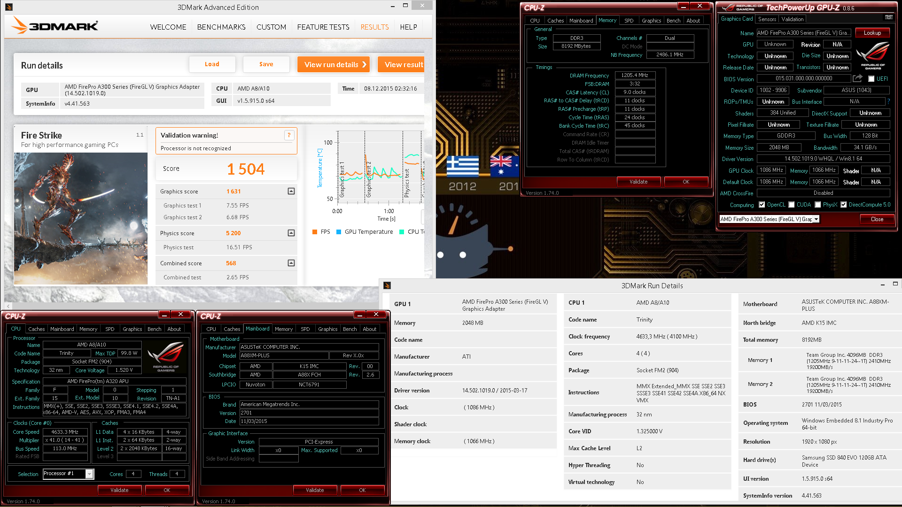Screen dimensions: 902x507
Task: Click the Core Speed value 4633.3 MHz
Action: coord(65,432)
